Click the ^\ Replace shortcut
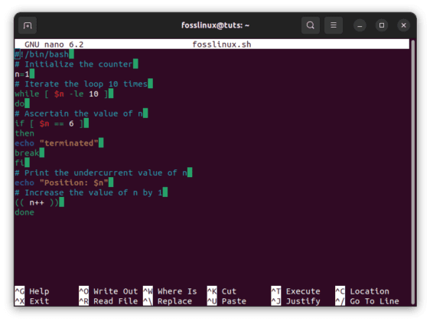 (168, 301)
